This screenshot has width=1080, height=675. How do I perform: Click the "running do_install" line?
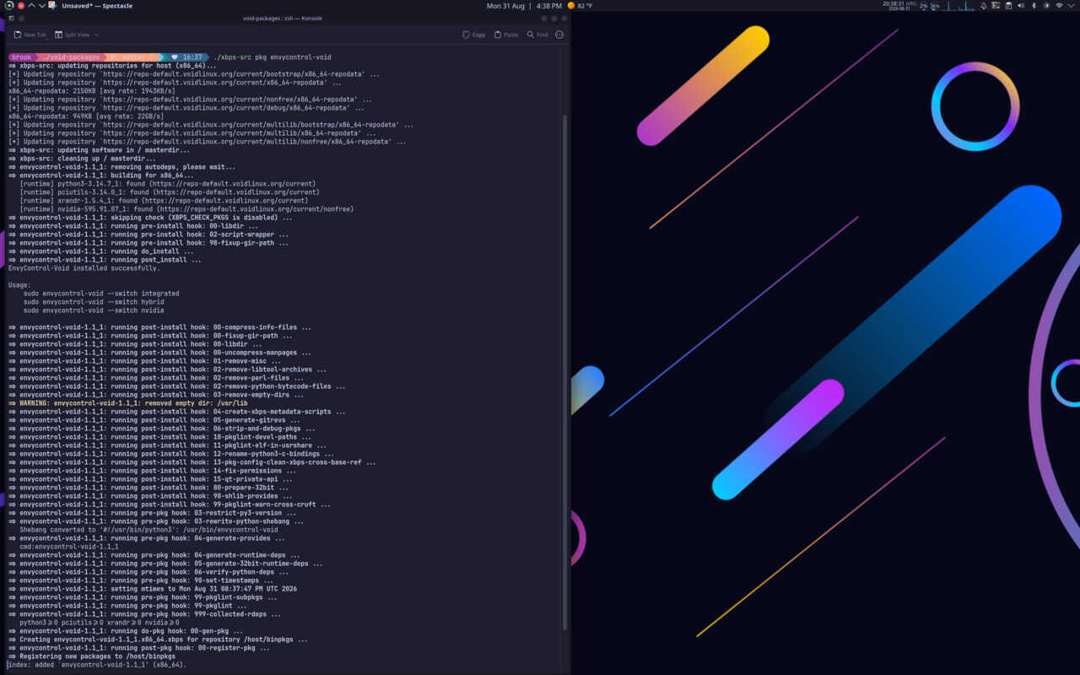pyautogui.click(x=100, y=251)
